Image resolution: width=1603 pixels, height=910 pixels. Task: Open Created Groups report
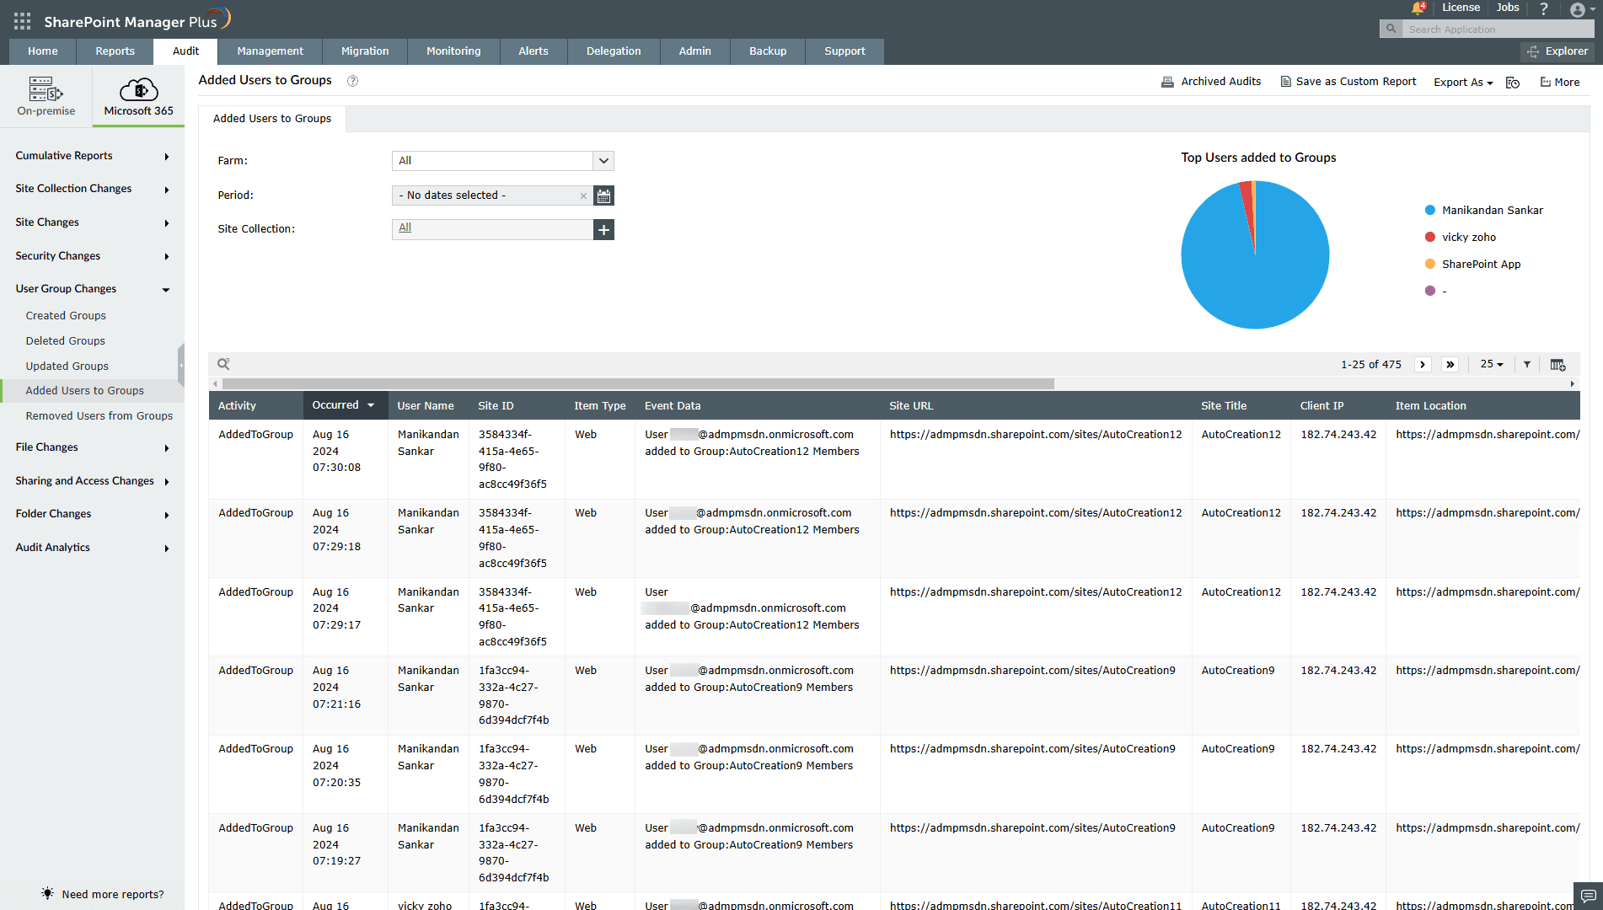(66, 316)
